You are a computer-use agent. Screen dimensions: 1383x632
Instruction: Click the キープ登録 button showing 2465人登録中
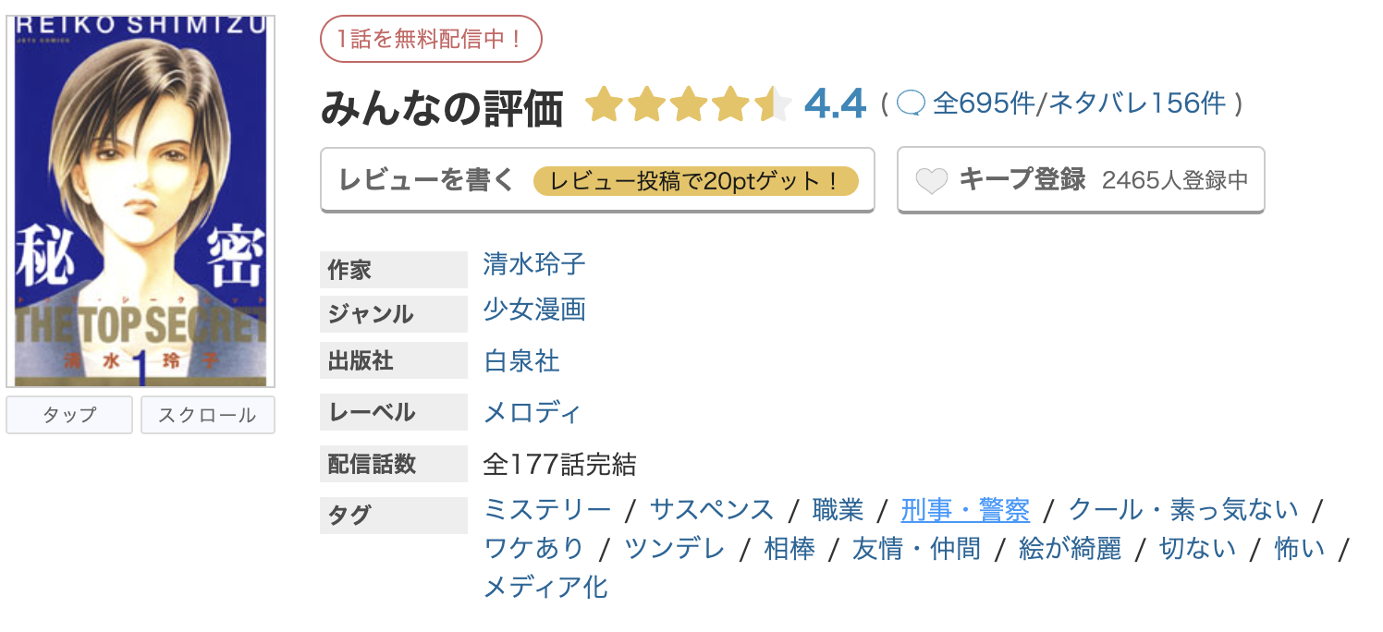click(1082, 179)
